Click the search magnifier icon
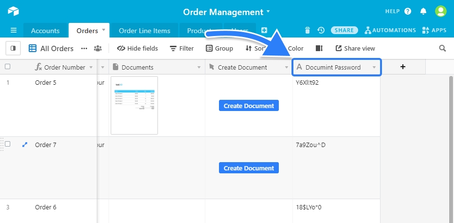 tap(442, 48)
